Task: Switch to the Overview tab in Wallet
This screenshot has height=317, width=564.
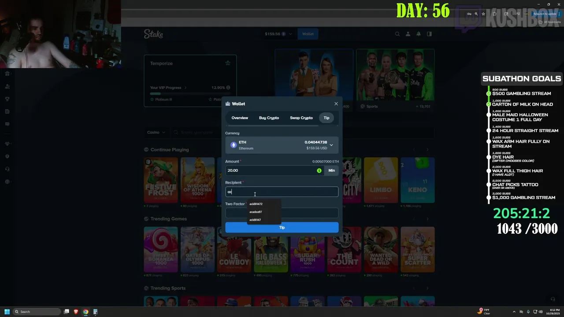Action: 240,118
